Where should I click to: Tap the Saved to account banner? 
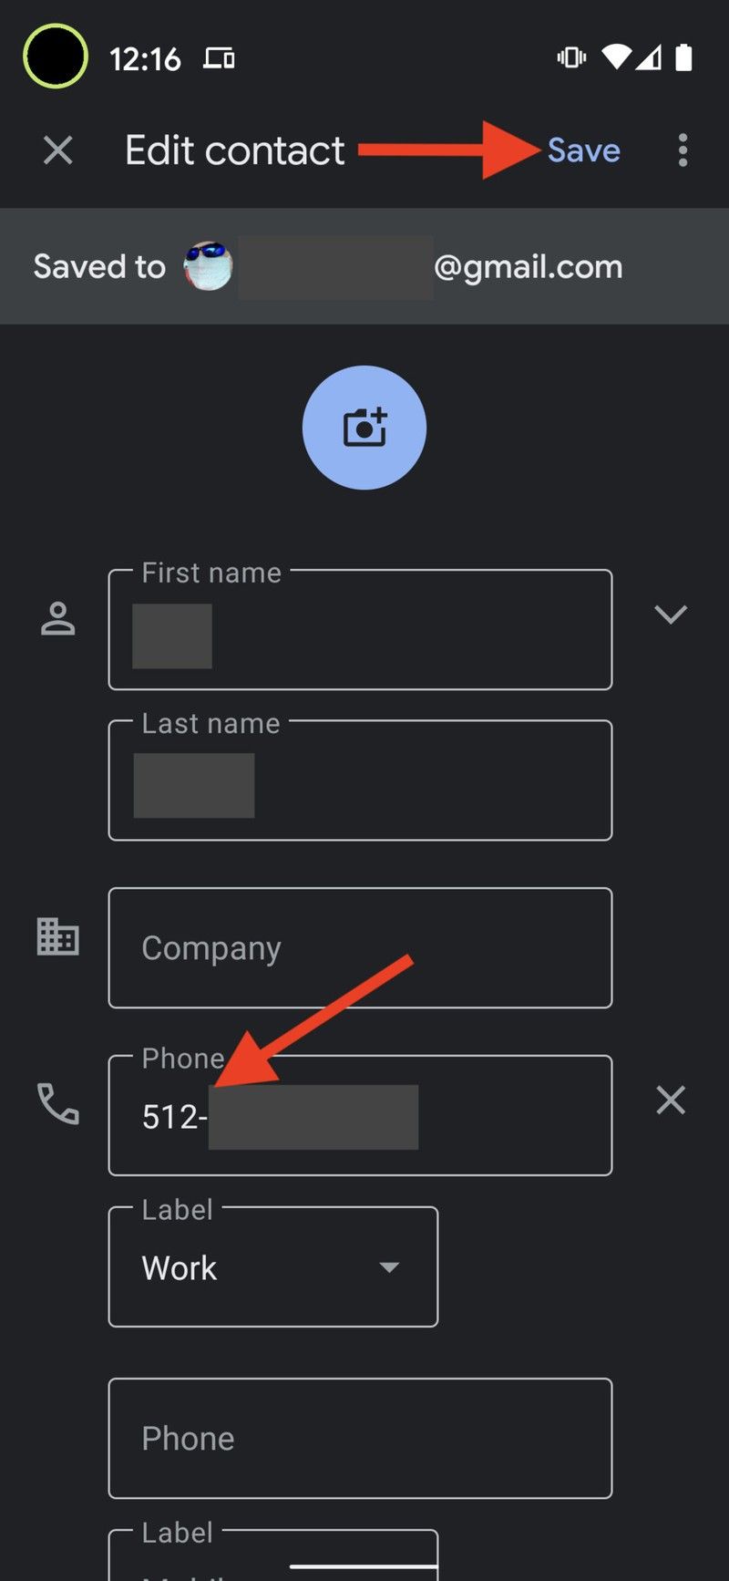point(364,266)
